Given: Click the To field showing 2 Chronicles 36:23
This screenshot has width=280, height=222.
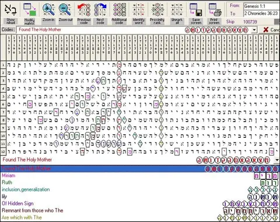Looking at the screenshot, I should coord(262,13).
